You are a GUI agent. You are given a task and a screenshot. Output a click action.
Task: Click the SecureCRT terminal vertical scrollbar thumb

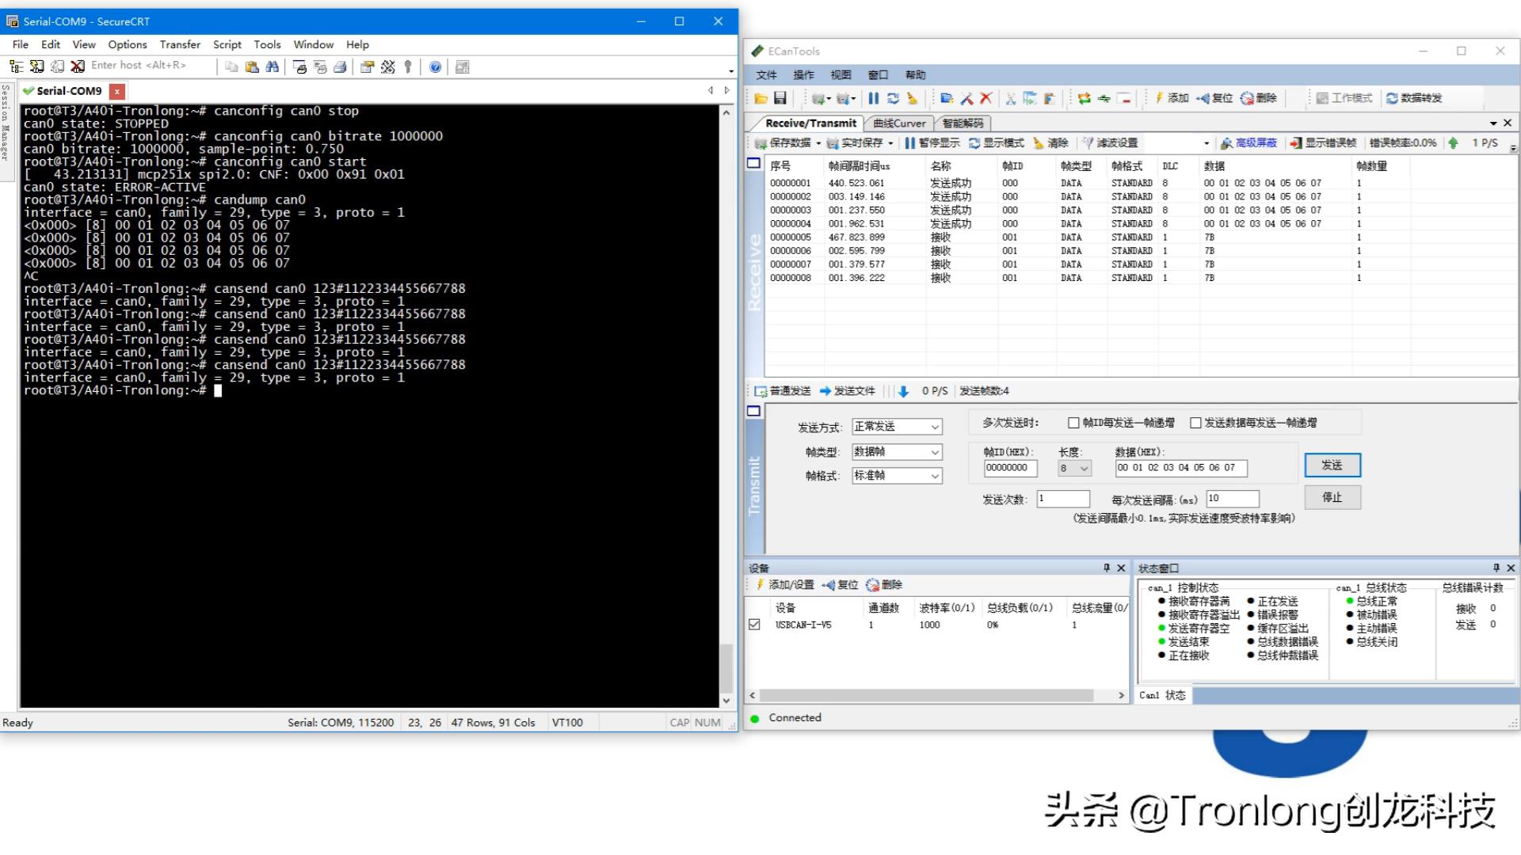click(726, 669)
